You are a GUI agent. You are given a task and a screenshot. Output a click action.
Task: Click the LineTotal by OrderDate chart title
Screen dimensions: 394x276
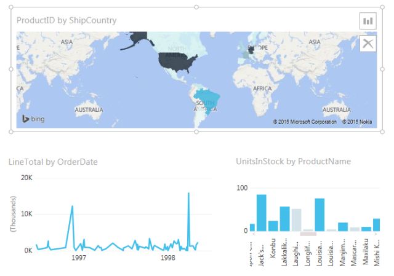click(53, 162)
